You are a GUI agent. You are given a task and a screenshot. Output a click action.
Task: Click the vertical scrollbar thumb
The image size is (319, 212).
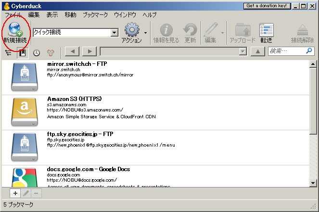pyautogui.click(x=313, y=101)
